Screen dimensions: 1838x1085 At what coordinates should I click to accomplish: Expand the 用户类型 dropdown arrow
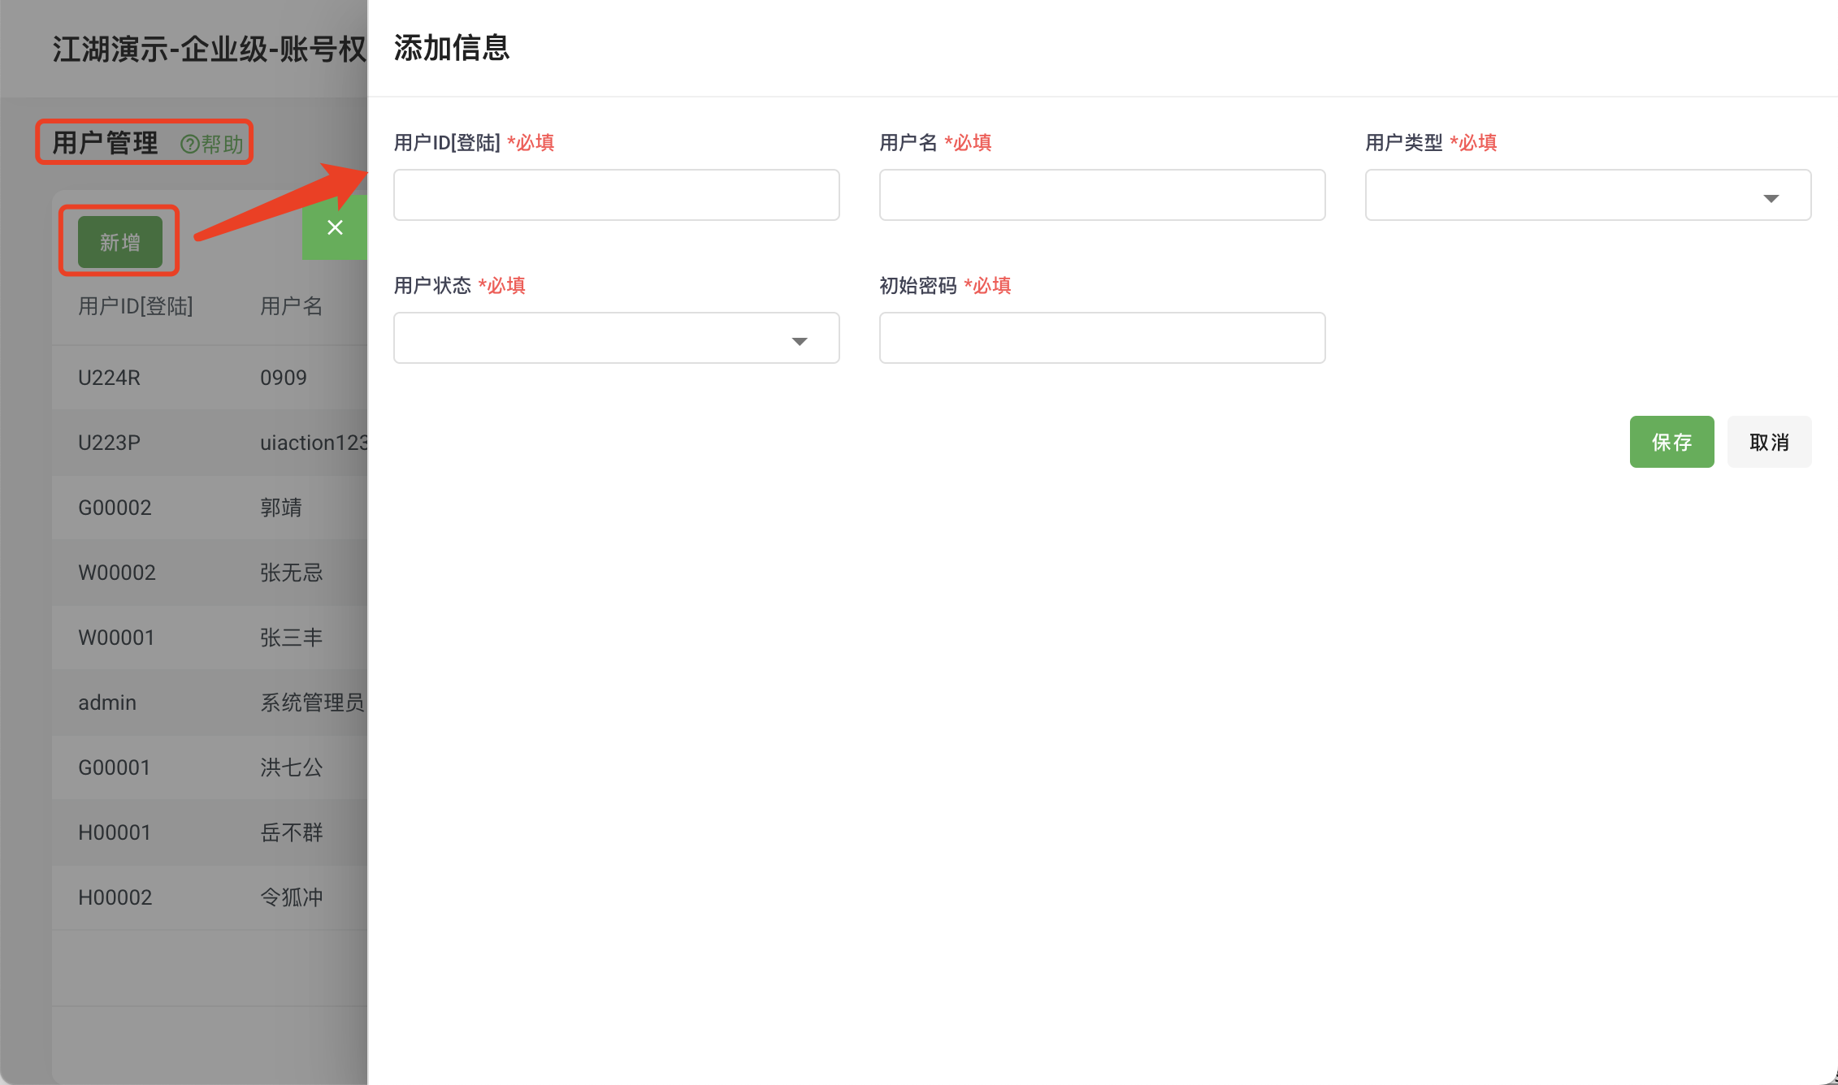[x=1771, y=198]
